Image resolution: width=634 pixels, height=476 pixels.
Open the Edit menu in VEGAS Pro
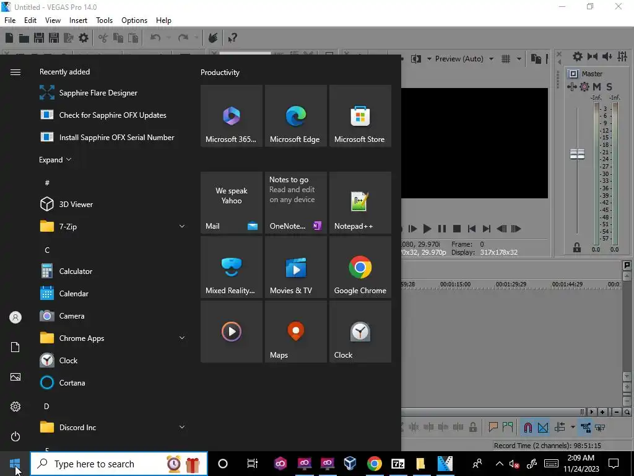pos(30,20)
